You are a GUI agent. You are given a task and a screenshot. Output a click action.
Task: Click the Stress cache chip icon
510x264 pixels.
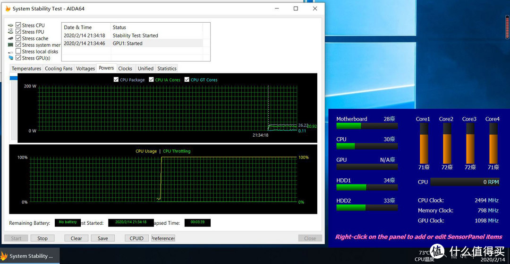tap(11, 38)
